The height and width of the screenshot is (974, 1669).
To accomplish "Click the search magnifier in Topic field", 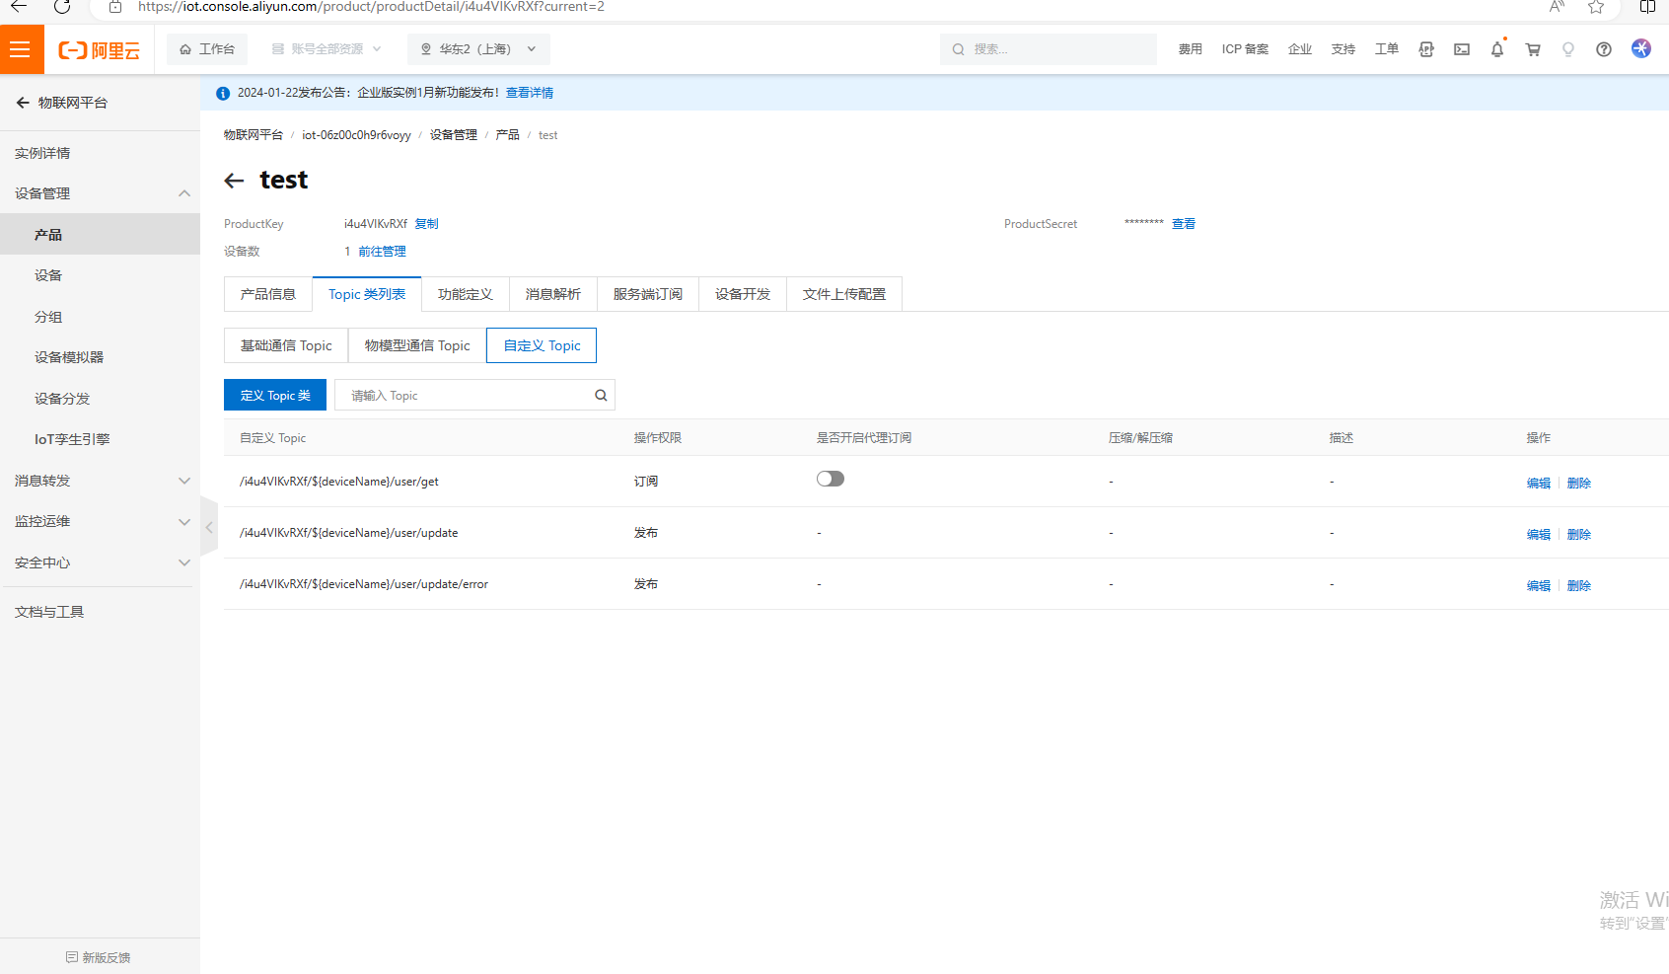I will pyautogui.click(x=600, y=396).
